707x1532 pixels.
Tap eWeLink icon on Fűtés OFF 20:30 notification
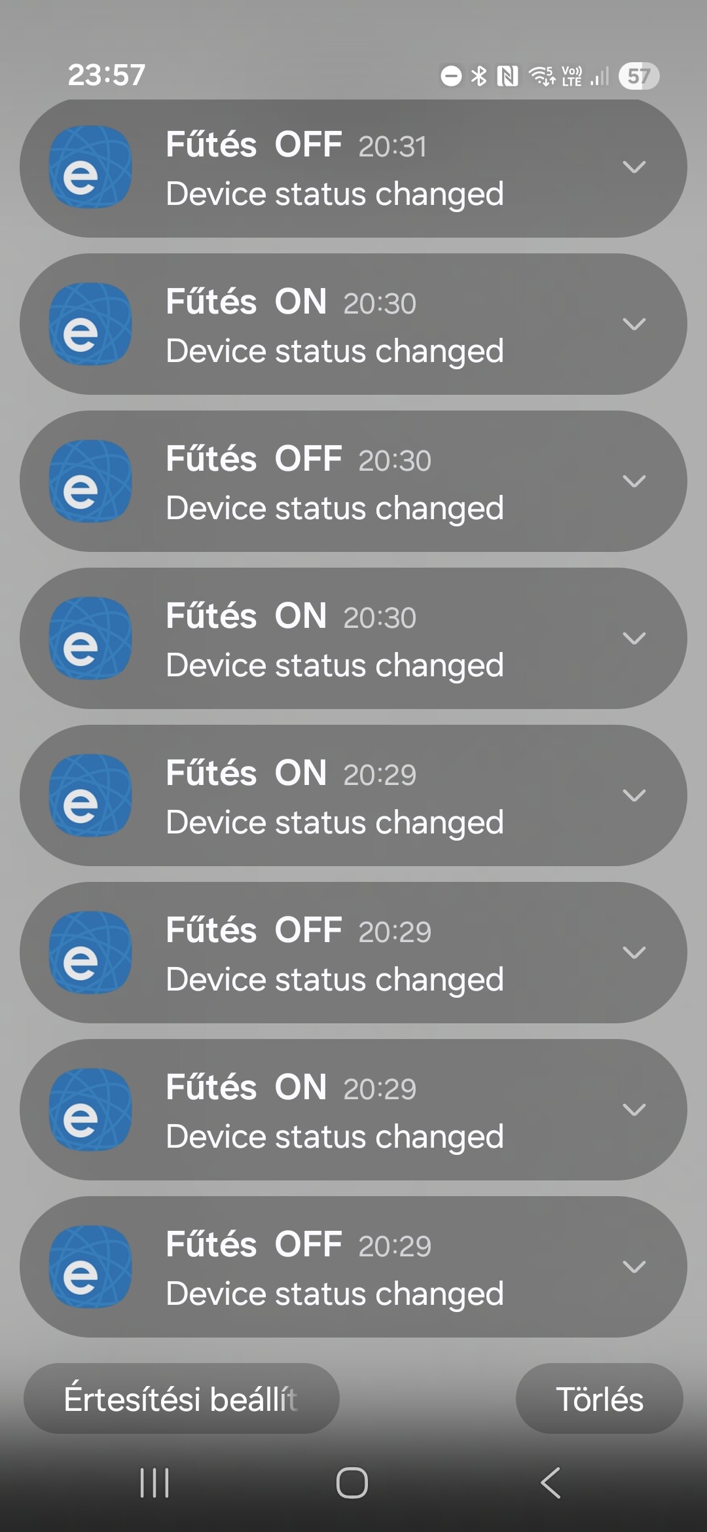pyautogui.click(x=90, y=481)
